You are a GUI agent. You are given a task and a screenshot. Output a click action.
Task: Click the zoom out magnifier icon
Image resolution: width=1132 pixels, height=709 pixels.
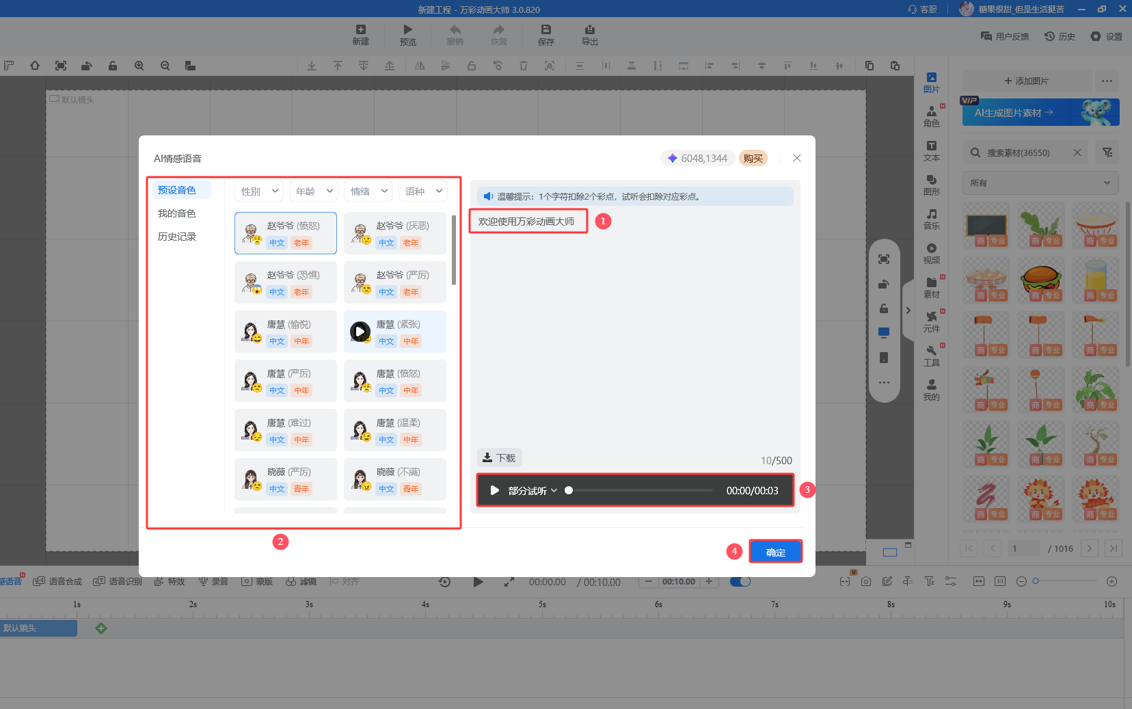[165, 66]
